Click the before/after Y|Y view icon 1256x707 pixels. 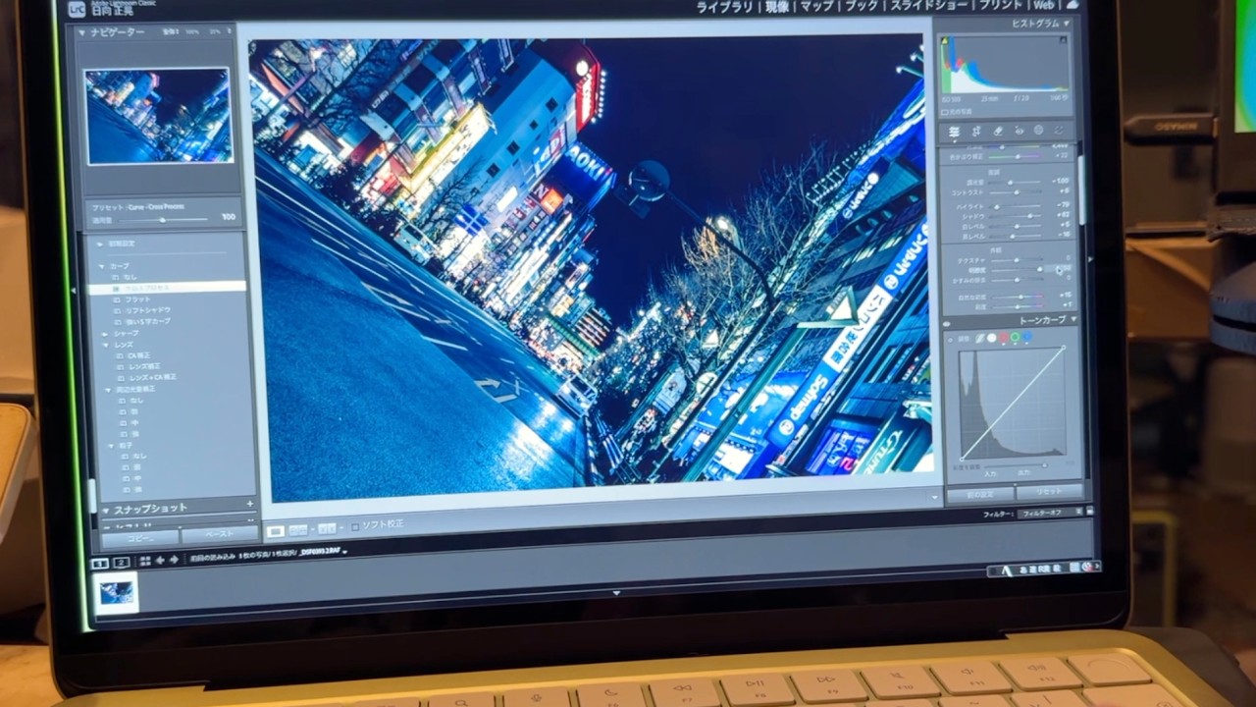[x=327, y=529]
